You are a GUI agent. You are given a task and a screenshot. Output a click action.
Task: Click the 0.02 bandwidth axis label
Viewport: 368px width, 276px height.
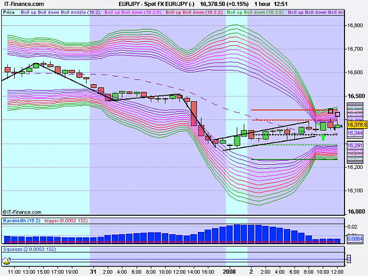click(x=352, y=227)
